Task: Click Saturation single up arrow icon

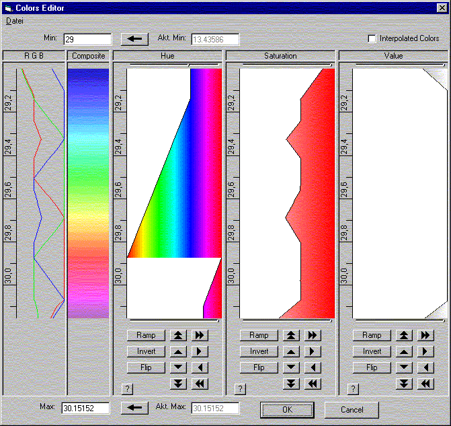Action: point(291,351)
